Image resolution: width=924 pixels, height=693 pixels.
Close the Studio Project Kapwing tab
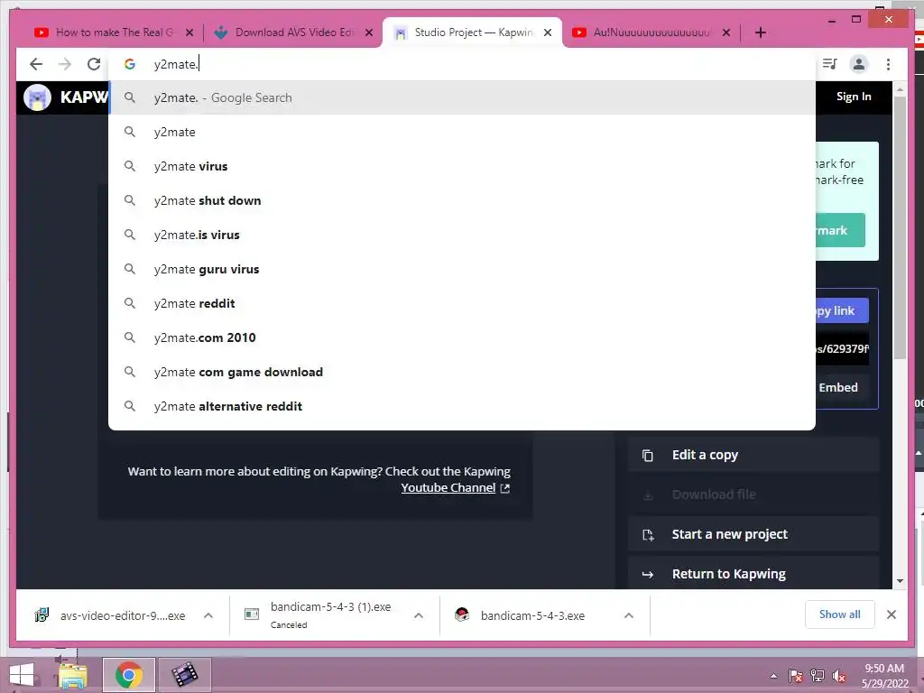tap(548, 32)
